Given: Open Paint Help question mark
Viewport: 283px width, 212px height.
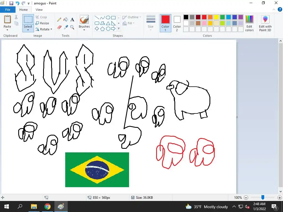Looking at the screenshot, I should tap(280, 10).
